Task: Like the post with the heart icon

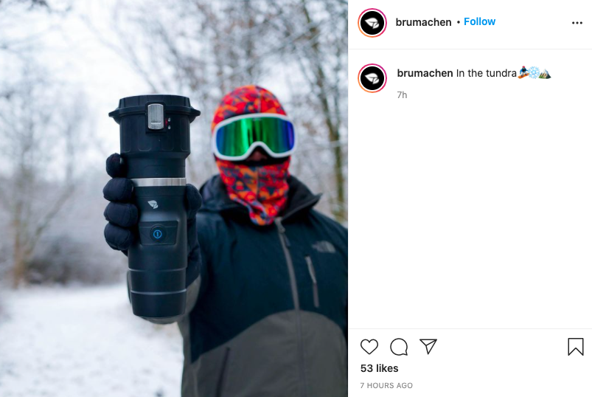Action: point(369,346)
